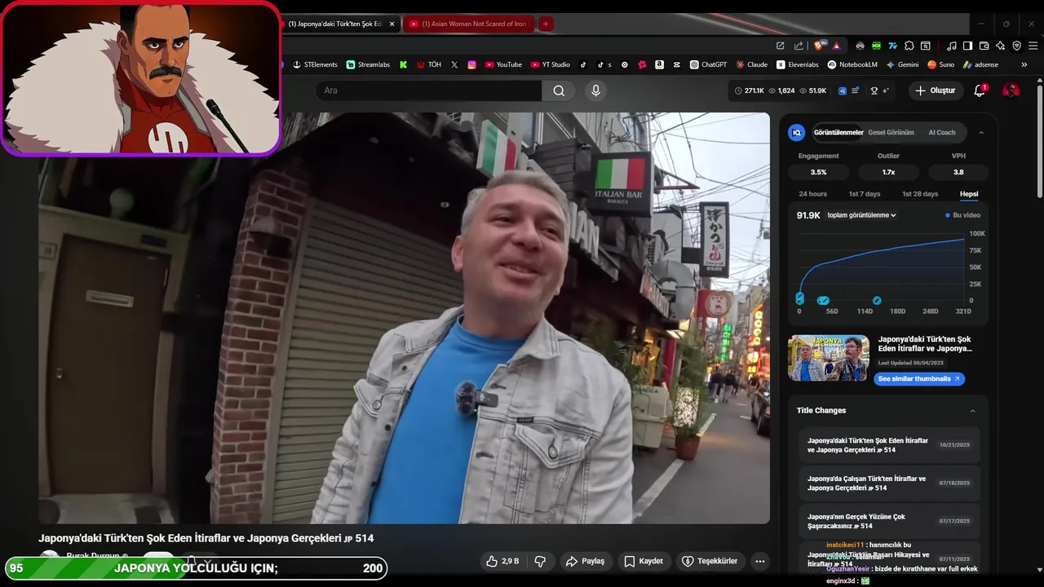Image resolution: width=1044 pixels, height=587 pixels.
Task: Click the Teşekkürler thanks button
Action: click(709, 561)
